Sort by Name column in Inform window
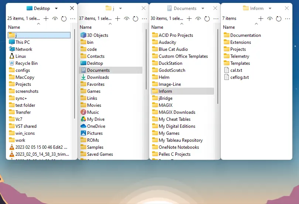 coord(229,27)
